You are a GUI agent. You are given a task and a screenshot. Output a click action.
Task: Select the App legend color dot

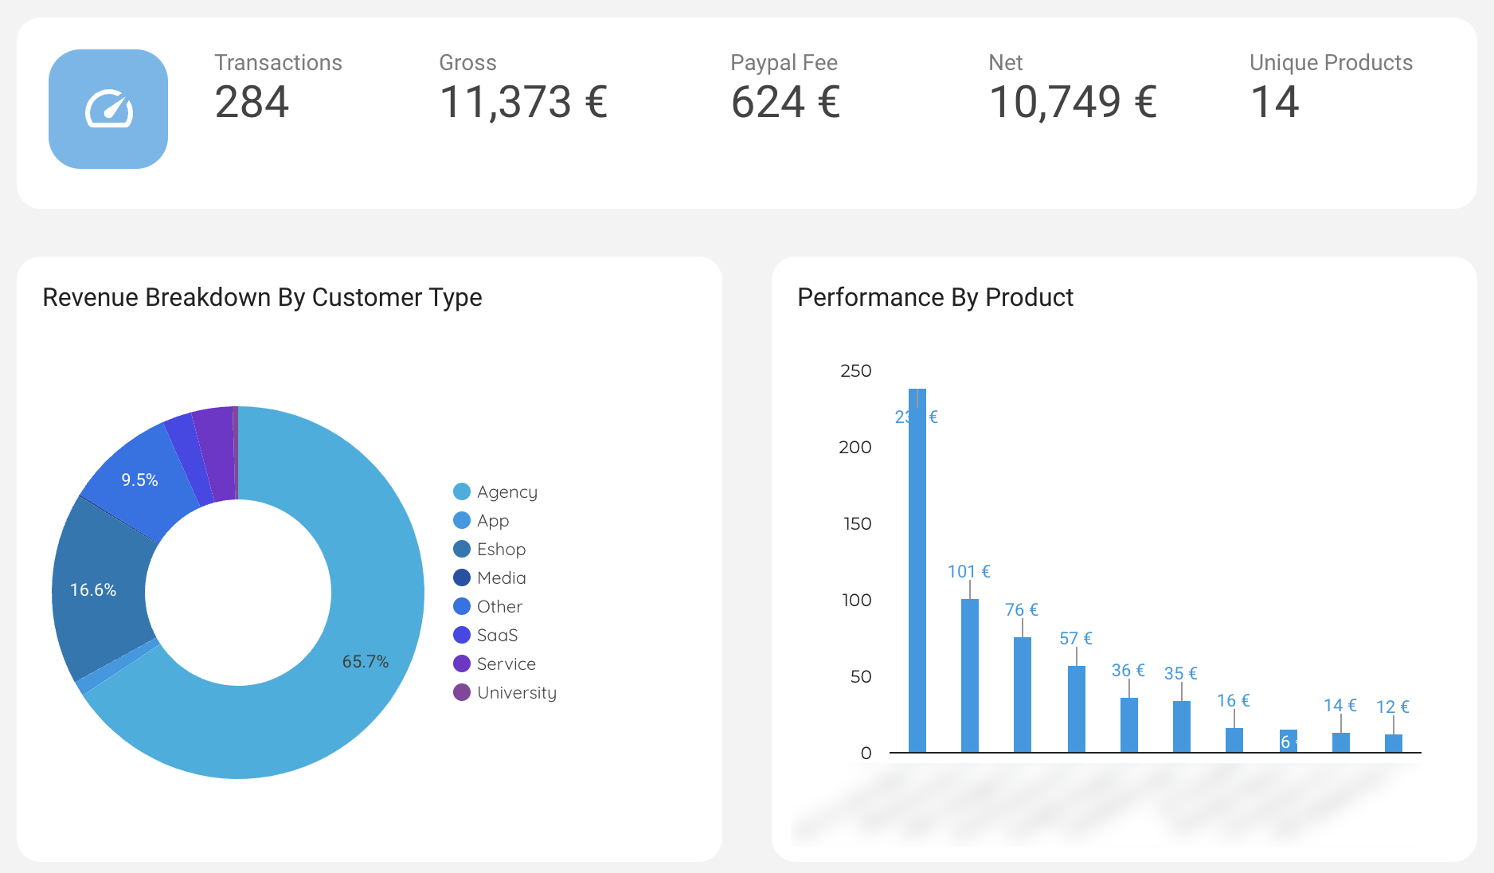[462, 520]
